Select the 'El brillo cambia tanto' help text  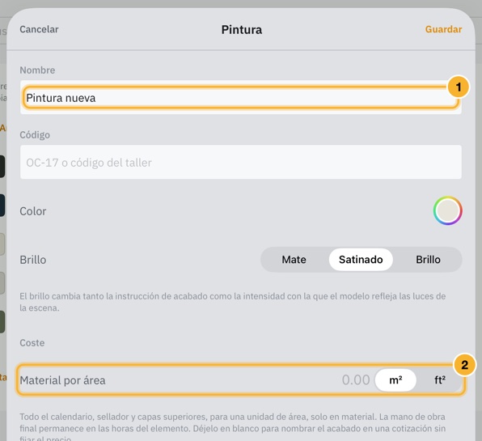coord(233,302)
